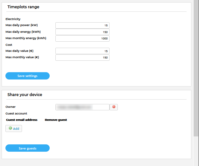Viewport: 199px width, 166px height.
Task: Click the Remove guest column header
Action: coord(56,120)
